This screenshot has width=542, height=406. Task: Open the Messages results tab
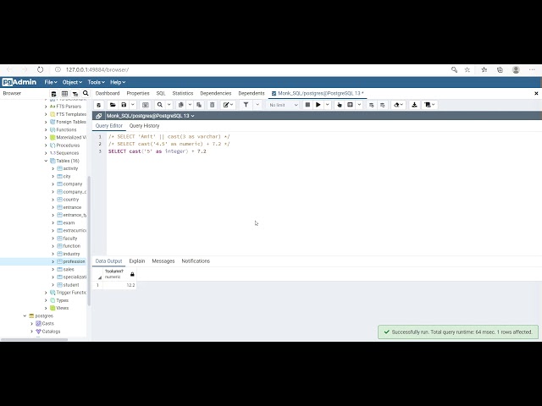click(163, 261)
